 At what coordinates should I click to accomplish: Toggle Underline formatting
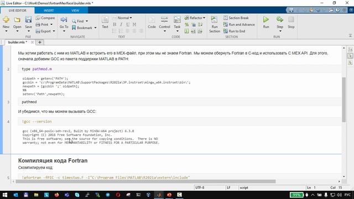pyautogui.click(x=128, y=24)
